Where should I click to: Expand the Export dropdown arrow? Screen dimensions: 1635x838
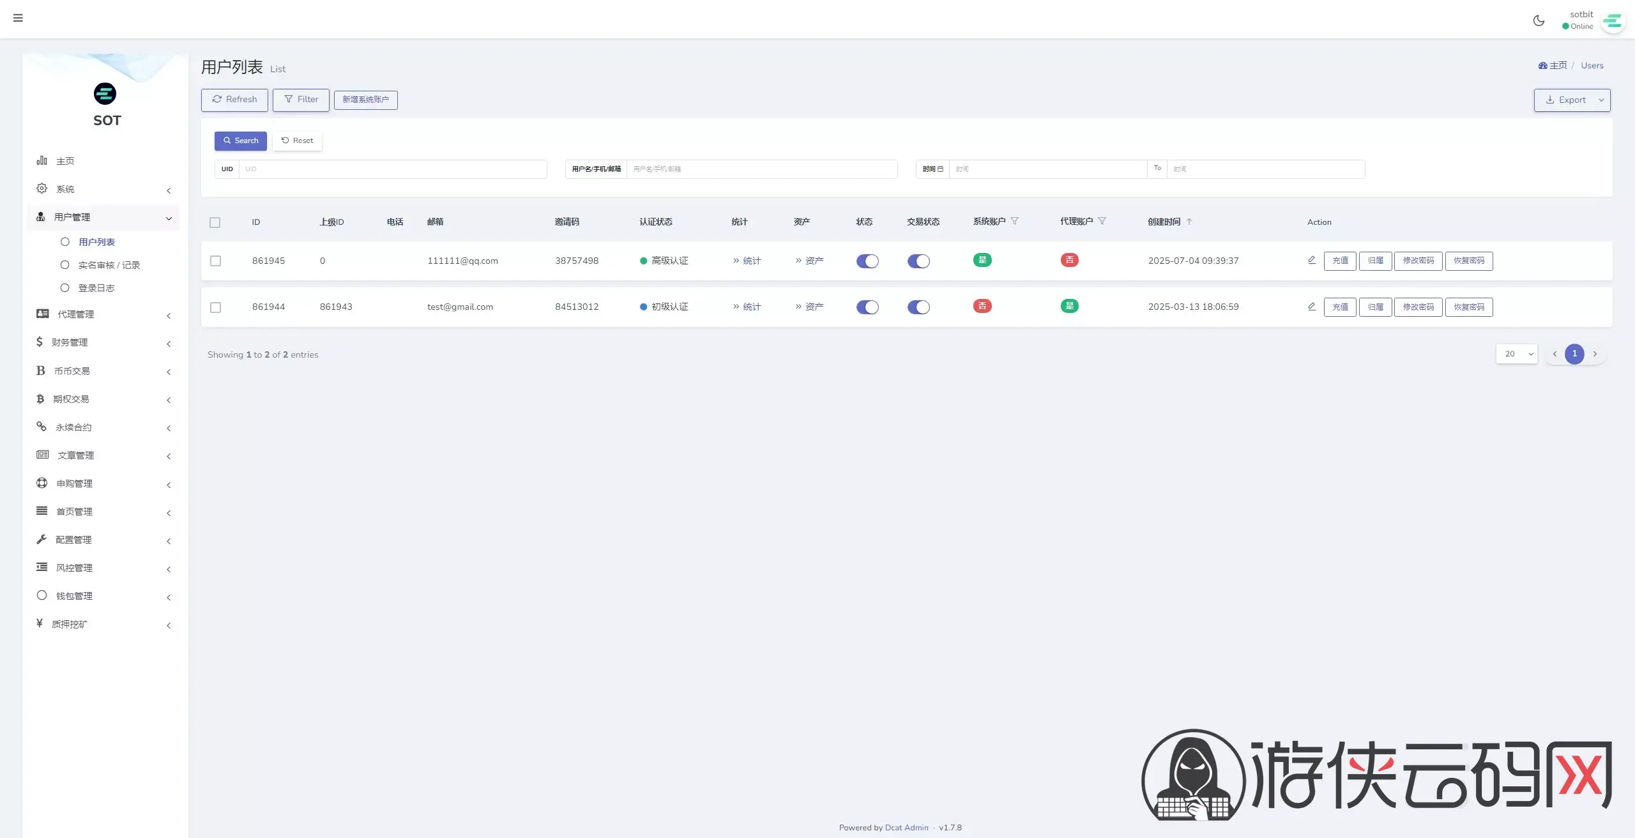(1601, 100)
